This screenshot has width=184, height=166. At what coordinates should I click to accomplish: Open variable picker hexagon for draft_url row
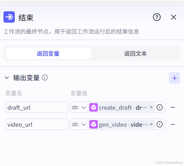tap(159, 107)
